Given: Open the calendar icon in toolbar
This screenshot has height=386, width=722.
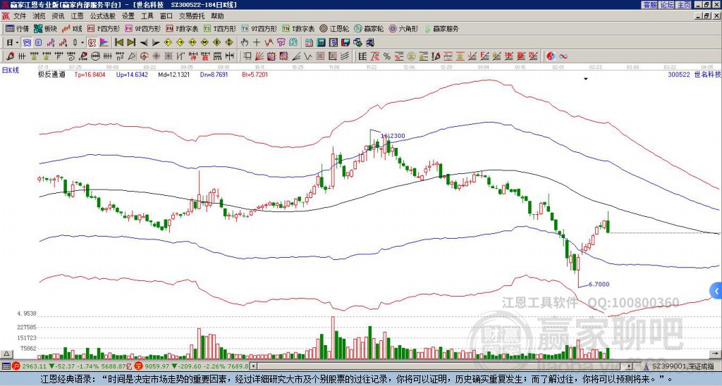Looking at the screenshot, I should point(309,42).
